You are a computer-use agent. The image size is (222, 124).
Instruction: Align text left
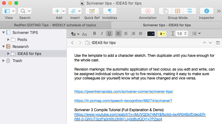pos(119,34)
